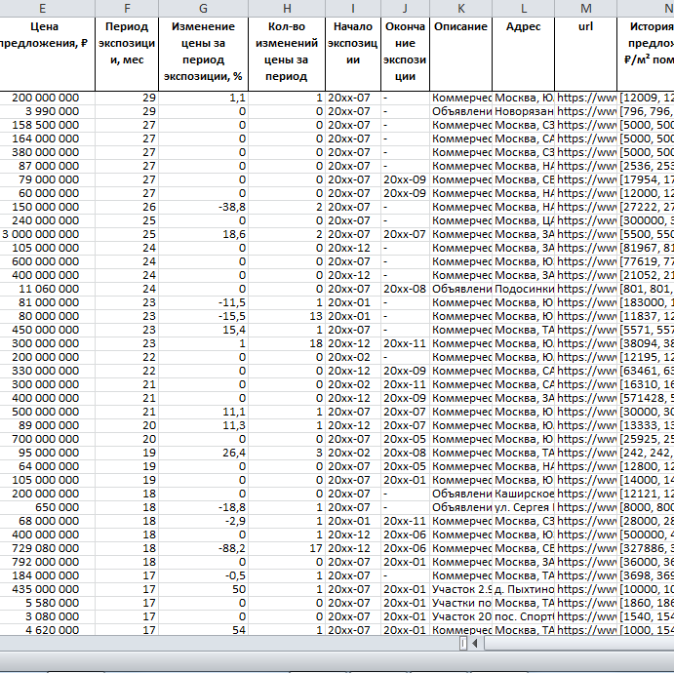Viewport: 674px width, 673px height.
Task: Click the address cell 'Подосинки'
Action: pos(523,289)
